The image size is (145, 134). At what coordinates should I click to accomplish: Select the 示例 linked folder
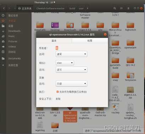point(55,127)
